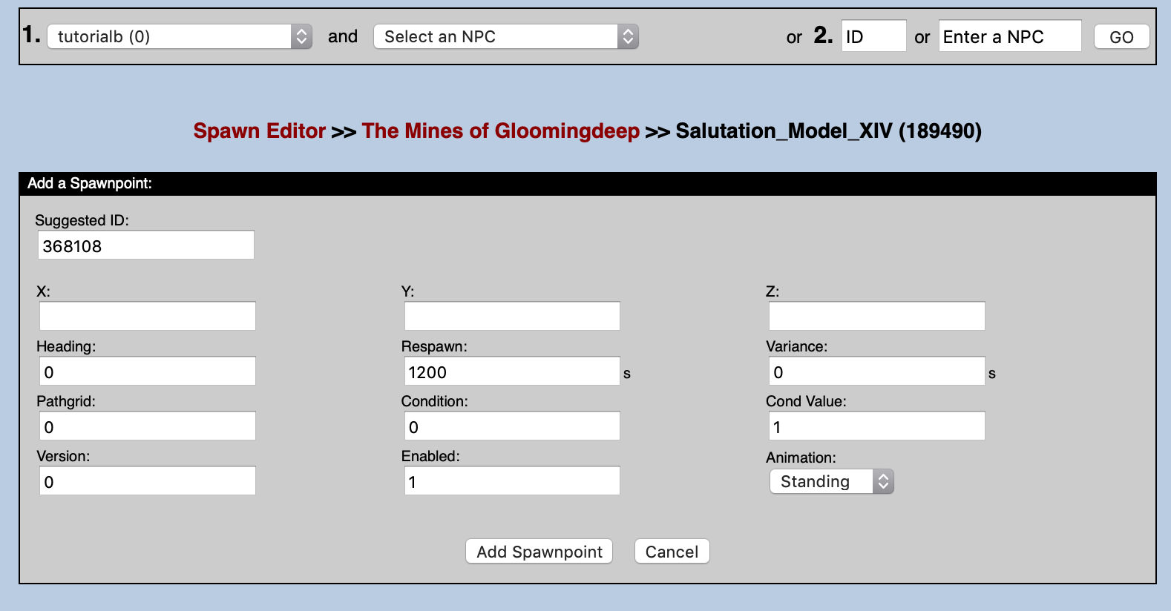
Task: Open the tutorialb zone dropdown
Action: coord(179,36)
